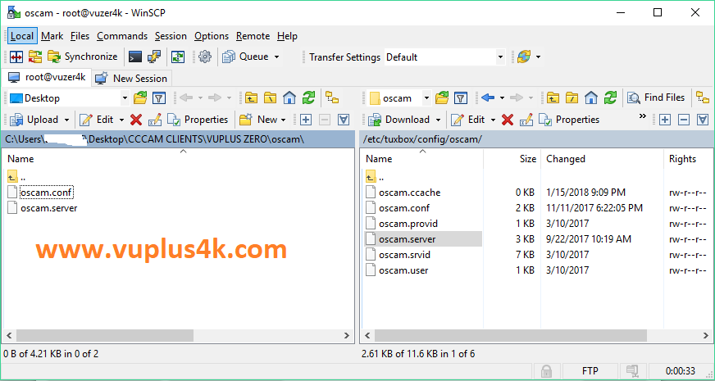
Task: Click the local Edit button
Action: 96,120
